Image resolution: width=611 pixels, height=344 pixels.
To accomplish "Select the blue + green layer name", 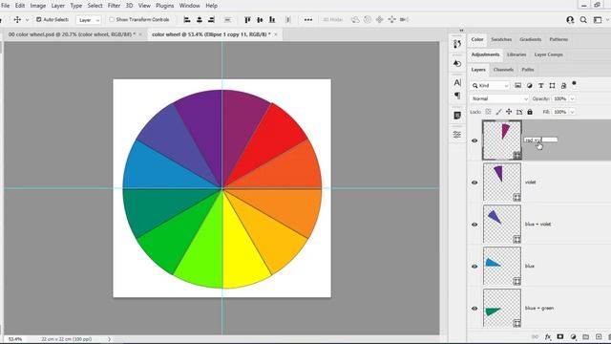I will (x=539, y=308).
